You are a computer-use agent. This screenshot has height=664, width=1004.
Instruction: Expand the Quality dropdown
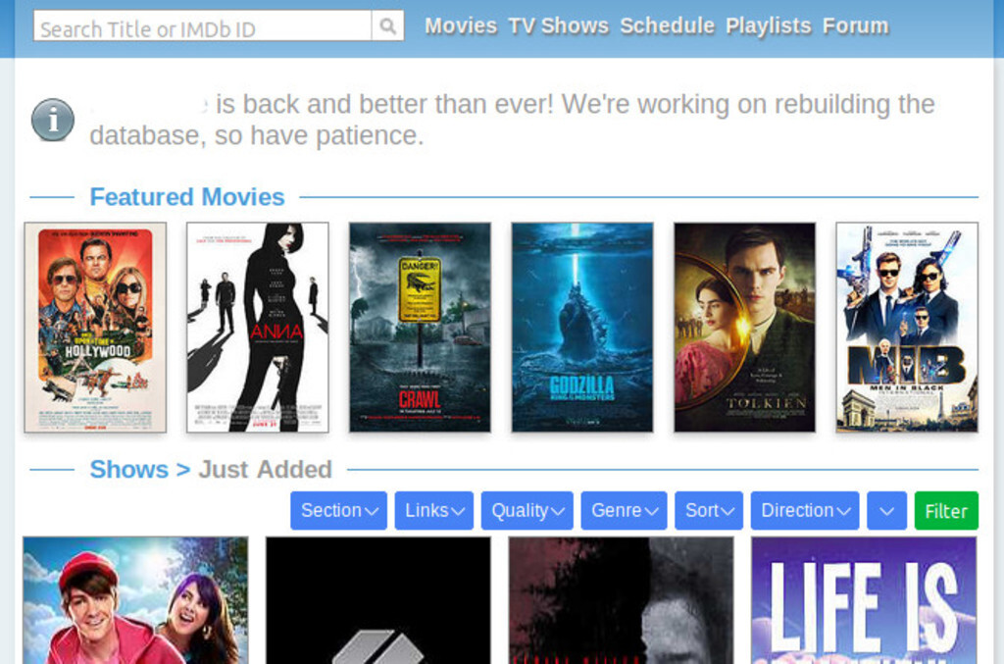(x=527, y=511)
